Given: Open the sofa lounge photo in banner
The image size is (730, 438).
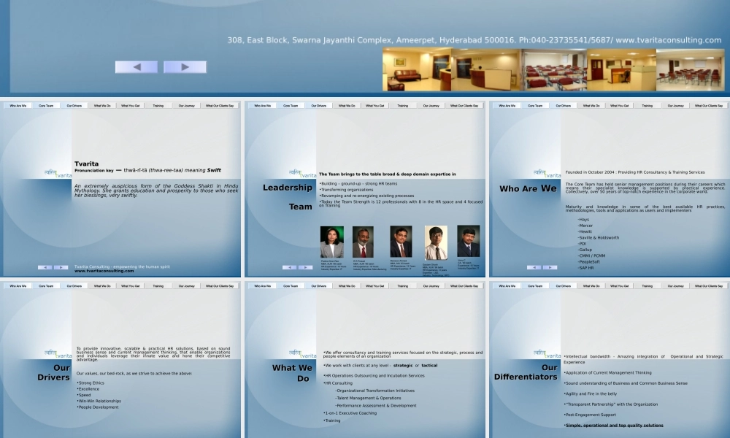Looking at the screenshot, I should pos(416,70).
